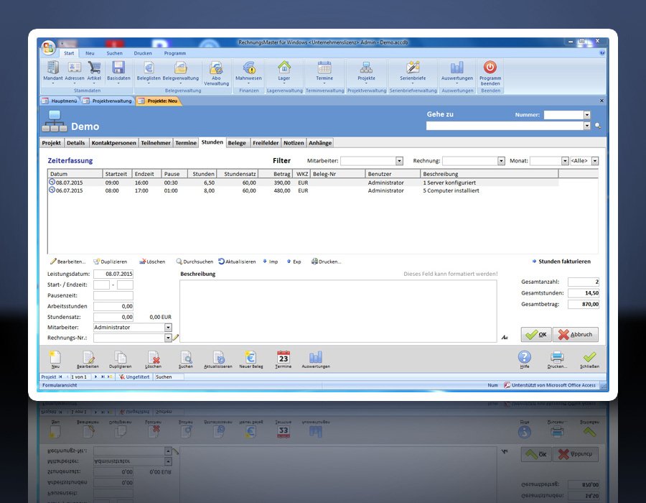Click the Termine calendar icon in bottom toolbar

pos(283,358)
